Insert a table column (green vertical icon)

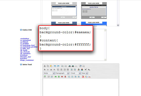pyautogui.click(x=59, y=77)
